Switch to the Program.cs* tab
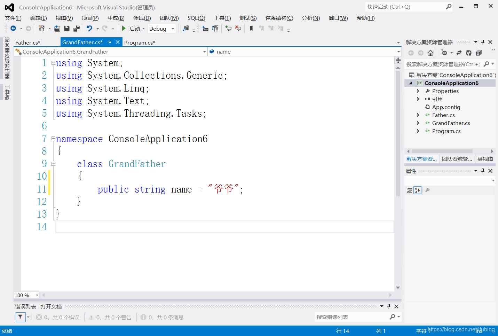The height and width of the screenshot is (336, 498). (x=140, y=42)
